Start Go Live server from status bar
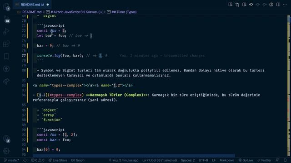 (246, 160)
